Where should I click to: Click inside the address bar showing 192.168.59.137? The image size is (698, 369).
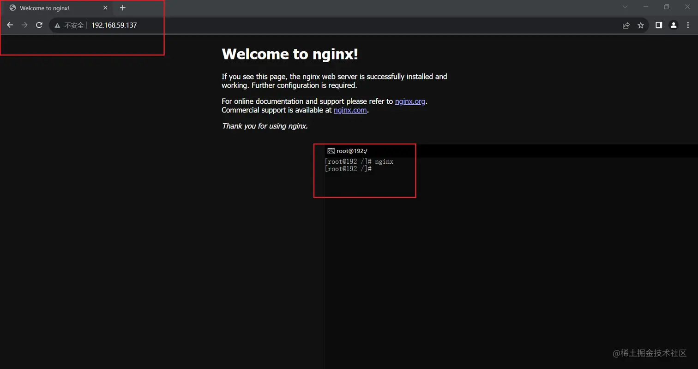114,25
